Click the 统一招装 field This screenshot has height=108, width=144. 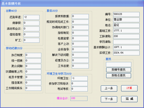[x=33, y=61]
